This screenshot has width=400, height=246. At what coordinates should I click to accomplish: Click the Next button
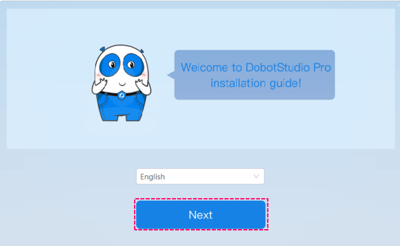pos(201,215)
